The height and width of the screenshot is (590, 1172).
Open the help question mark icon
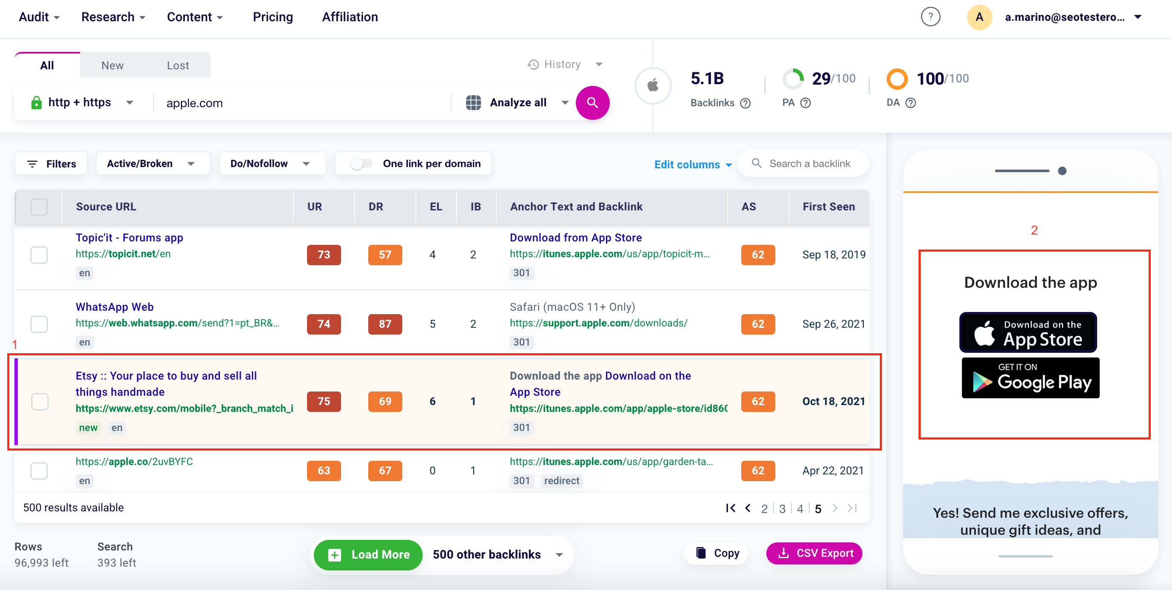[930, 17]
